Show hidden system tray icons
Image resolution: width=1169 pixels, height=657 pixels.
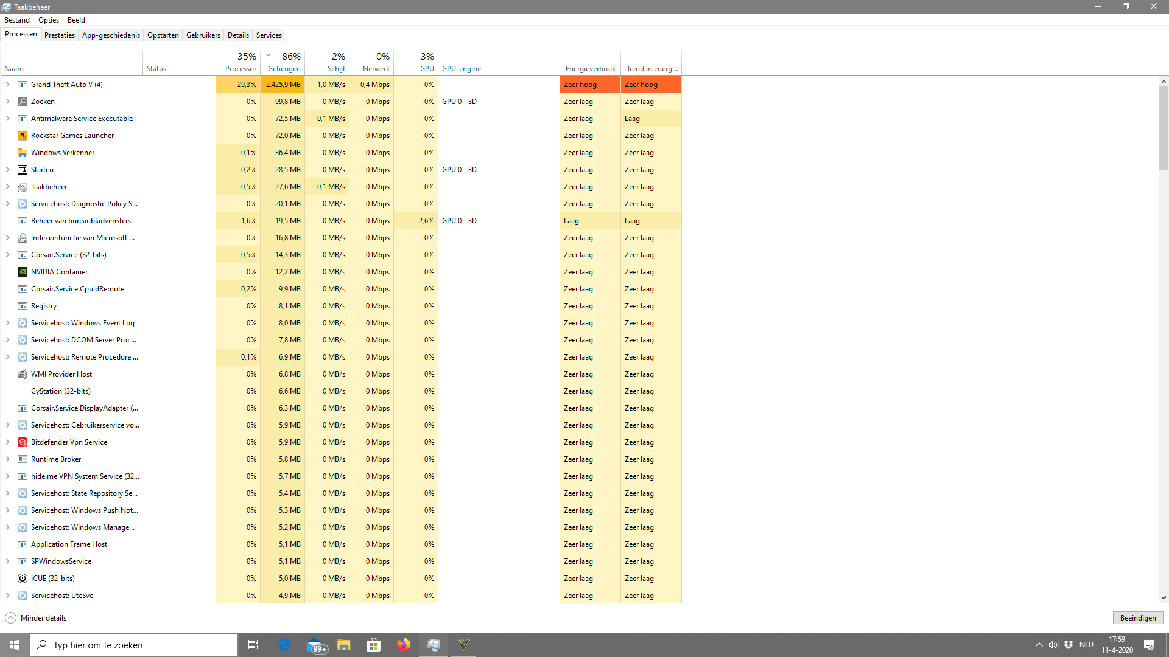[x=1039, y=645]
